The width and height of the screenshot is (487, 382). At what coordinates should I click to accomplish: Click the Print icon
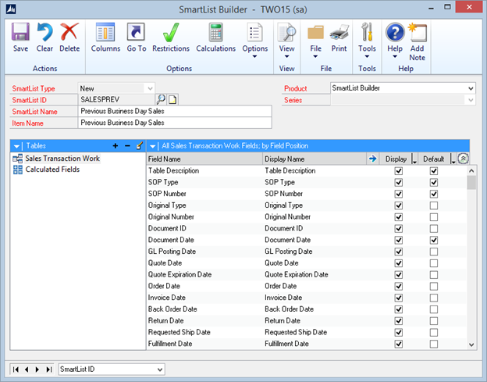pos(339,32)
